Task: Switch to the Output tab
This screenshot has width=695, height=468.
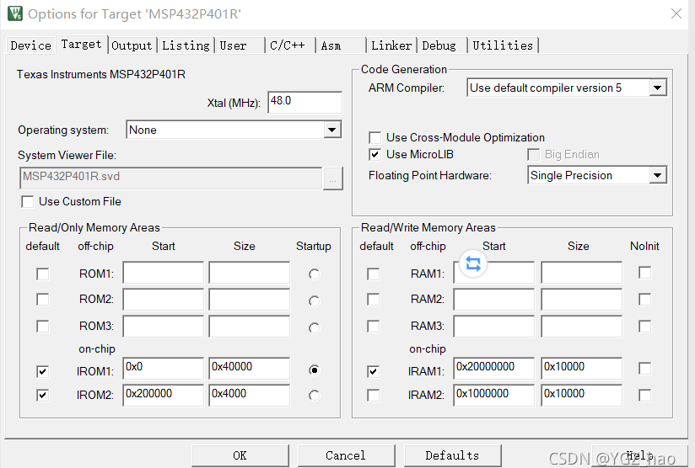Action: pyautogui.click(x=132, y=45)
